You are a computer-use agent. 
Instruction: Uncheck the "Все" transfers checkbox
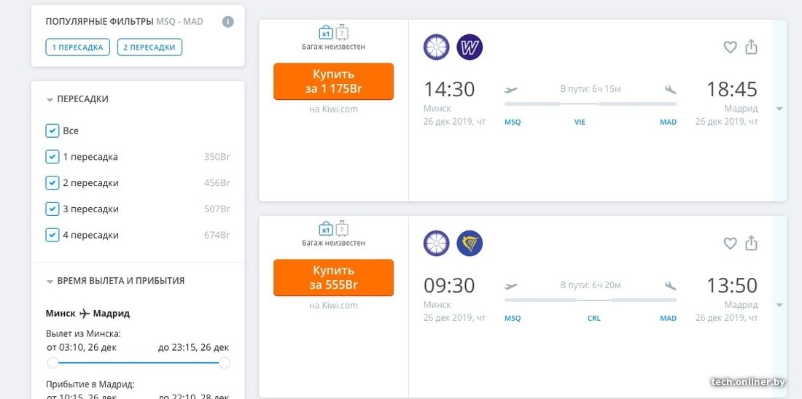[x=52, y=131]
